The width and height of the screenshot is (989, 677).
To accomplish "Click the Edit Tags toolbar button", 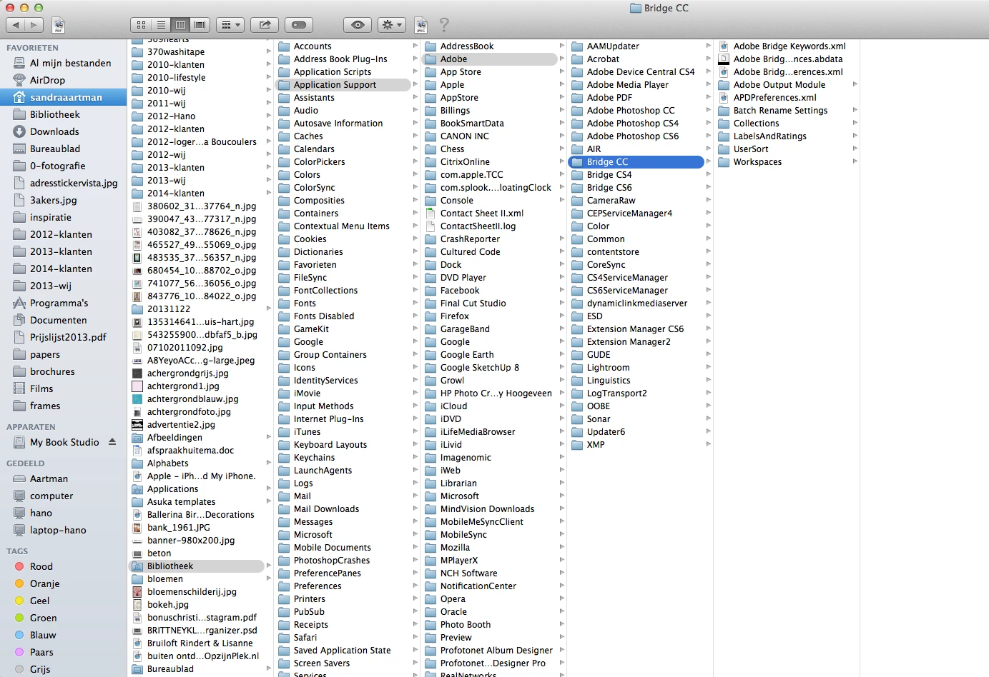I will tap(299, 25).
